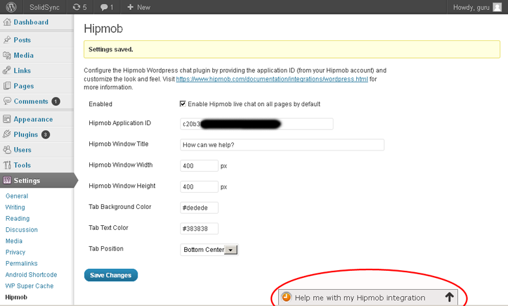This screenshot has width=508, height=306.
Task: Click the WordPress logo icon
Action: (11, 7)
